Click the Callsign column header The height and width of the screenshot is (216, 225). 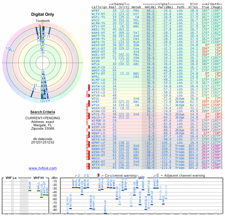(x=99, y=7)
